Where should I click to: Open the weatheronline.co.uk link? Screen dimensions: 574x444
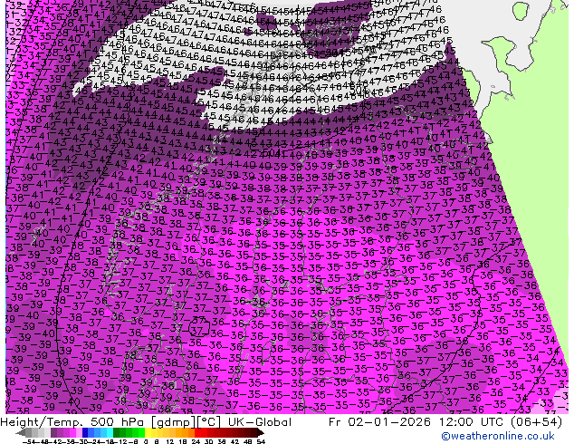click(x=498, y=436)
